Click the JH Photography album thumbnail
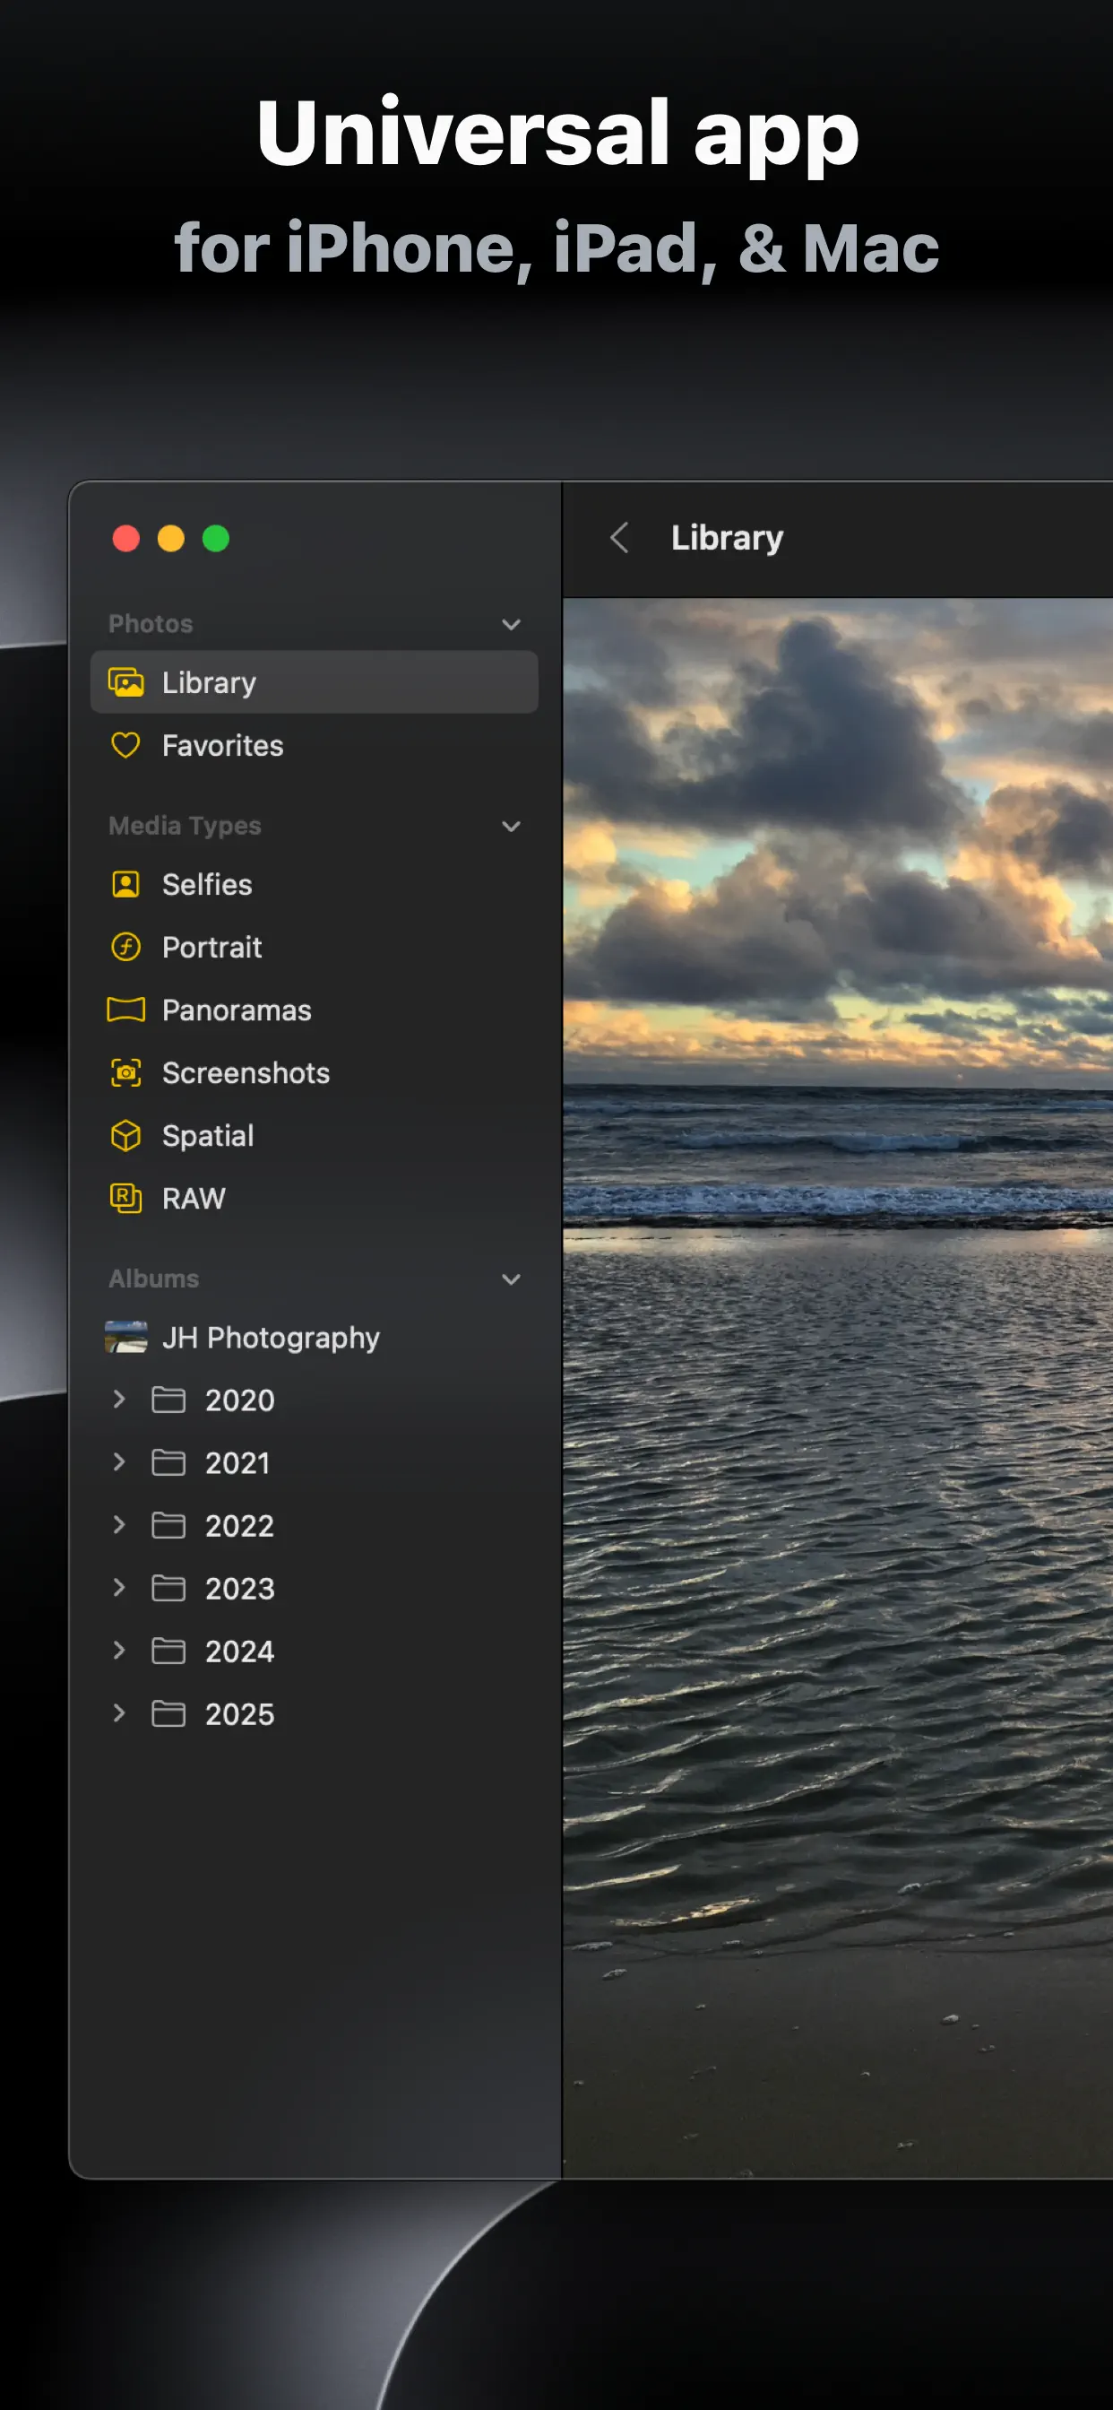The height and width of the screenshot is (2410, 1113). [x=126, y=1337]
